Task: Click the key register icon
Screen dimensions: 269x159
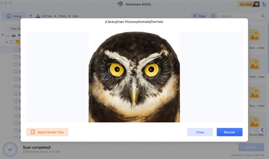Action: 264,4
